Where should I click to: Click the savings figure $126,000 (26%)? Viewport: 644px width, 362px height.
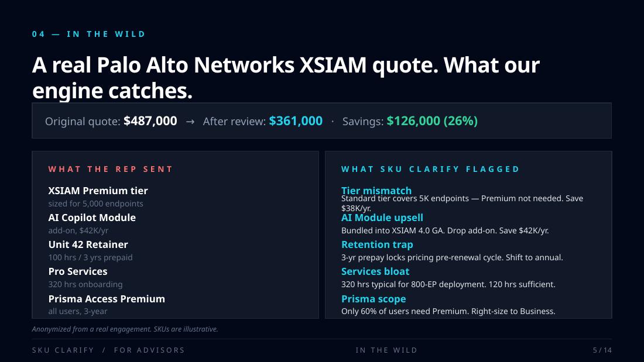coord(432,121)
